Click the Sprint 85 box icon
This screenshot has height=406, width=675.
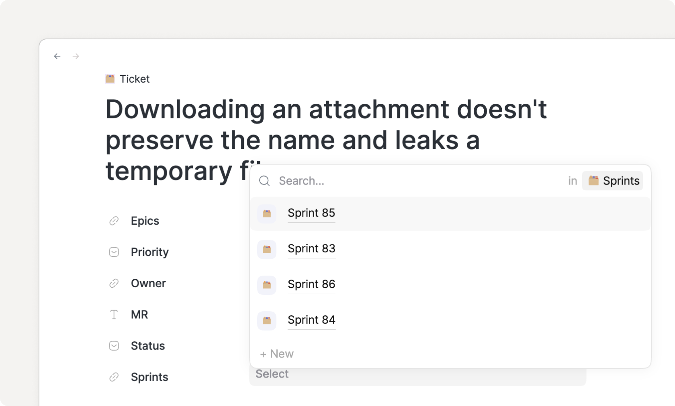point(267,213)
